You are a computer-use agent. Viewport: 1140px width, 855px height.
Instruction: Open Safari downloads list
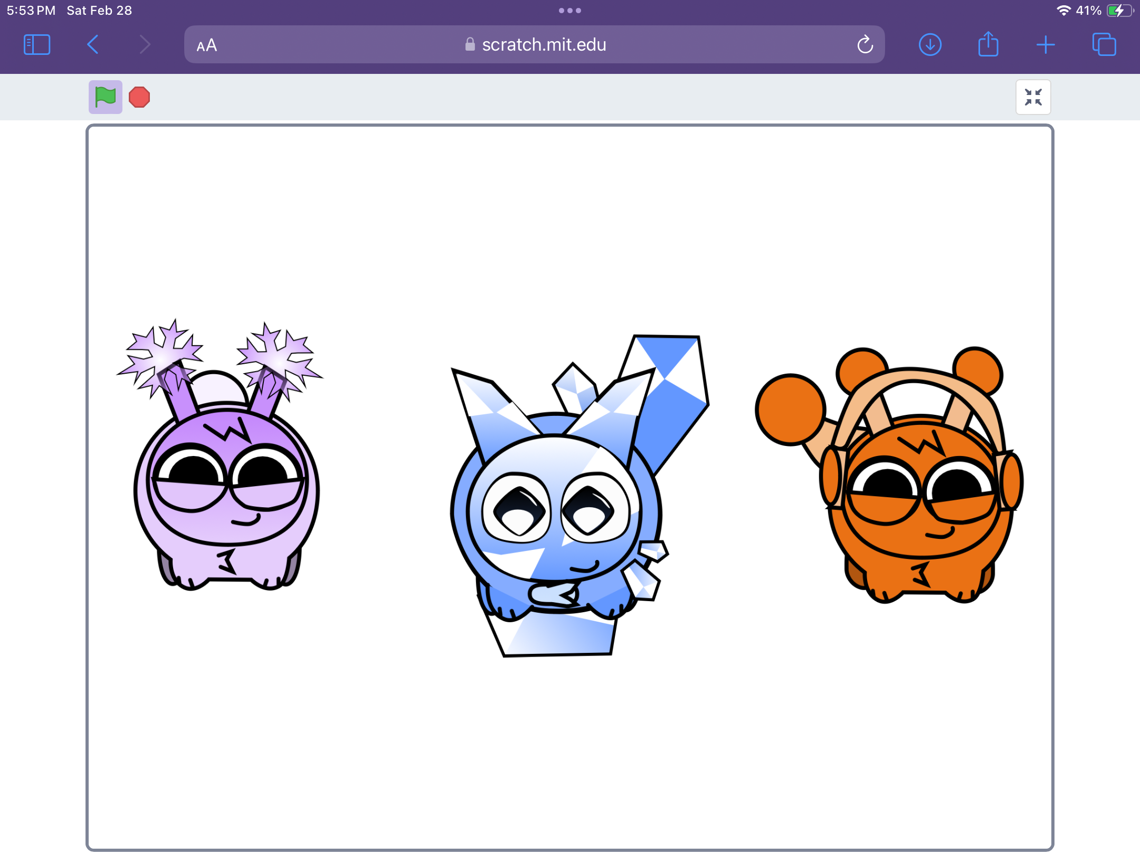[x=930, y=45]
